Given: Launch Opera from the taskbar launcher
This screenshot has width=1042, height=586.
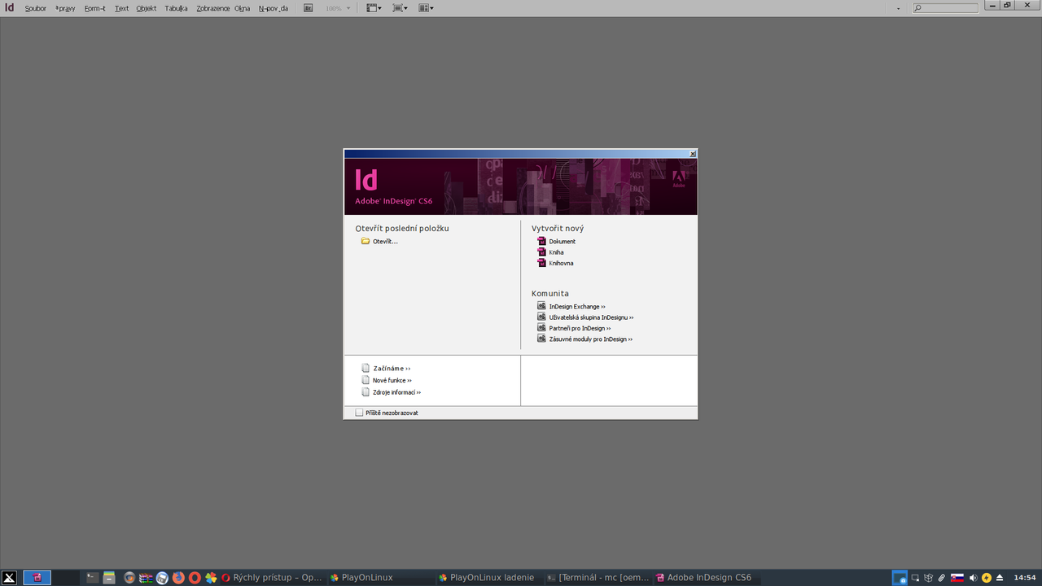Looking at the screenshot, I should click(x=195, y=578).
